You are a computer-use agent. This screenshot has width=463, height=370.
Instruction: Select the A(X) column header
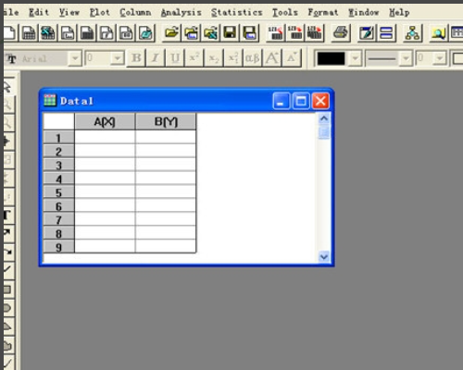[x=105, y=121]
